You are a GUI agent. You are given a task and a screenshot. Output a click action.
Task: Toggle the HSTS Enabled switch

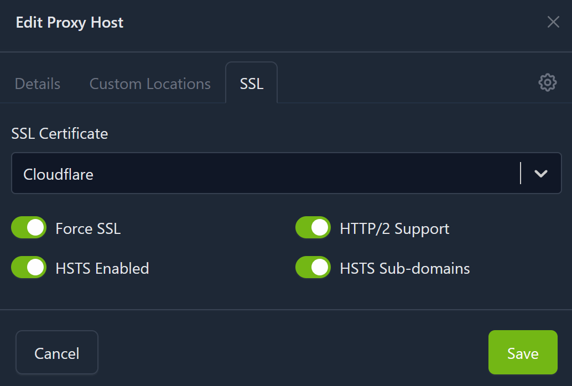click(x=29, y=267)
